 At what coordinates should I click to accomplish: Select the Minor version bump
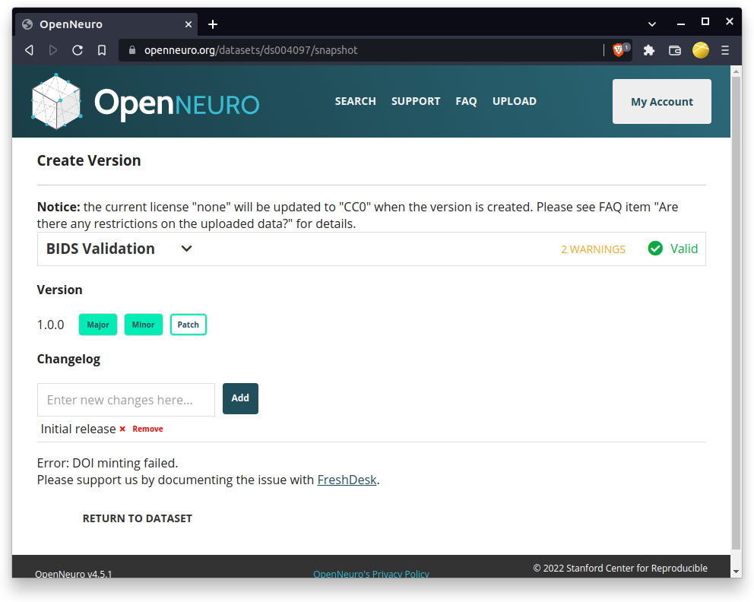coord(143,325)
